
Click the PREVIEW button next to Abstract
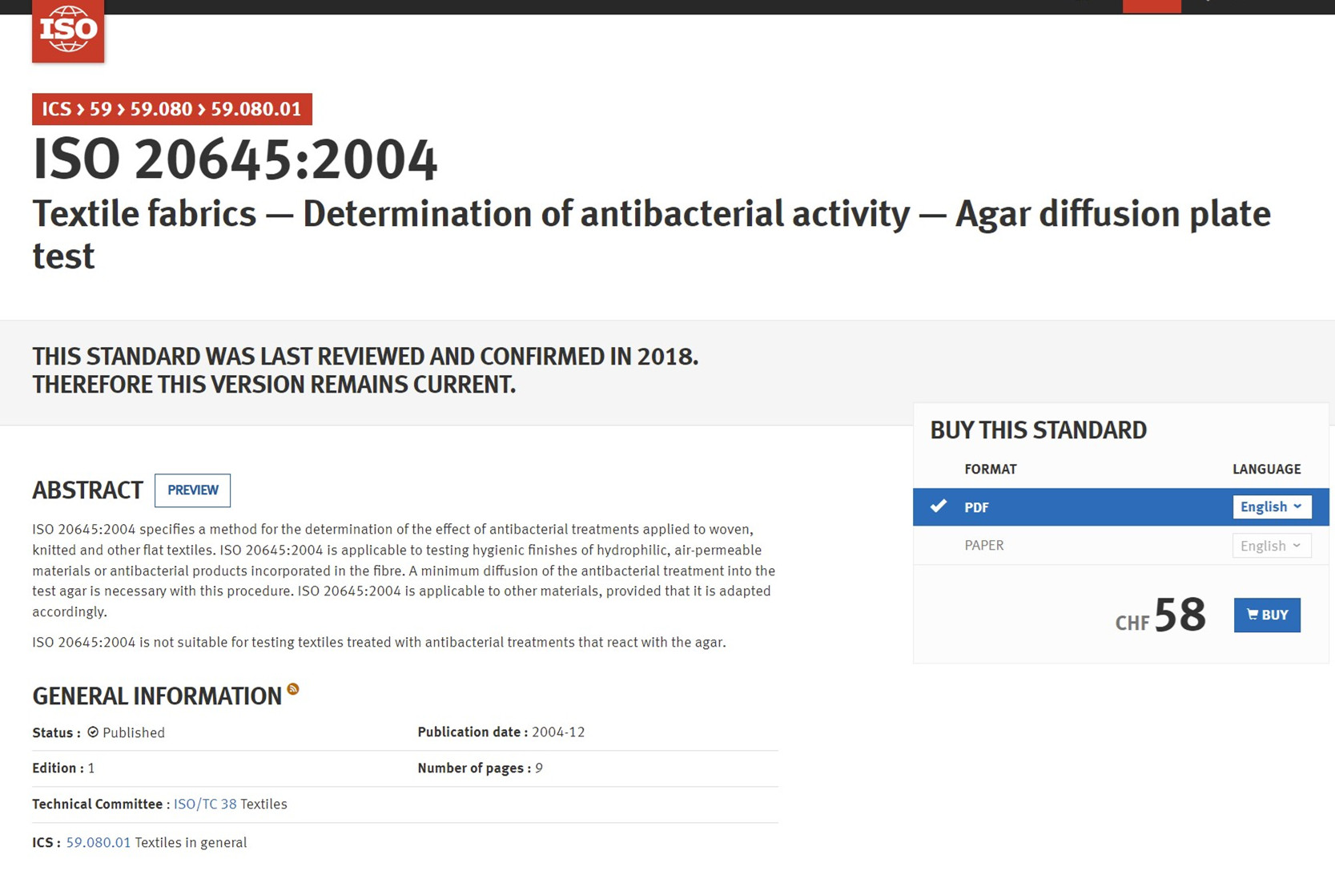click(x=192, y=490)
